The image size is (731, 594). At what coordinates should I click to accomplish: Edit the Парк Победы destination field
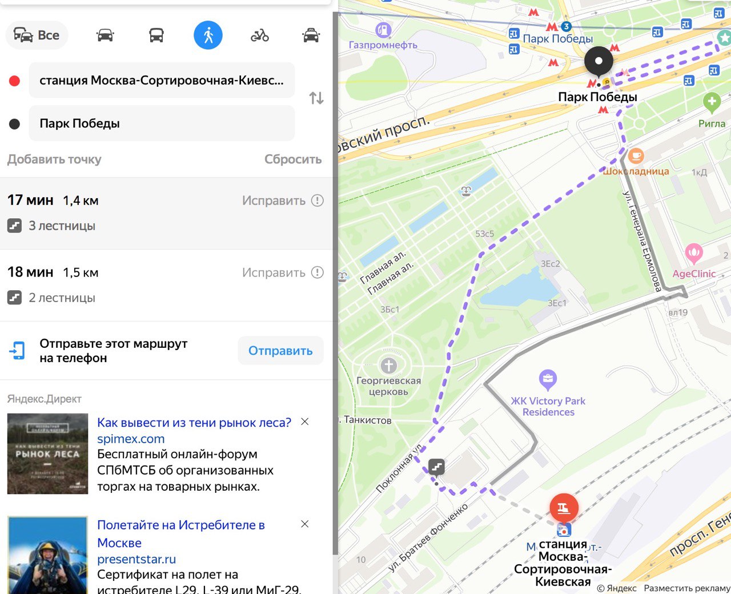(162, 123)
